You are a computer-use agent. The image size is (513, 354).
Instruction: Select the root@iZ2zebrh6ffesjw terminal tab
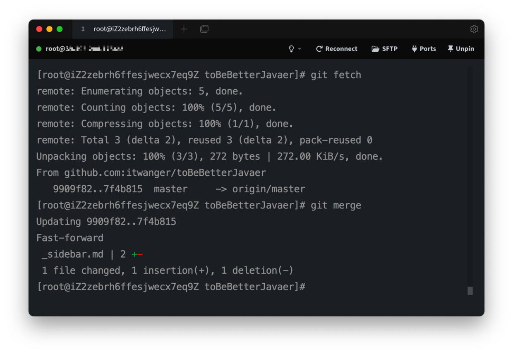tap(123, 29)
